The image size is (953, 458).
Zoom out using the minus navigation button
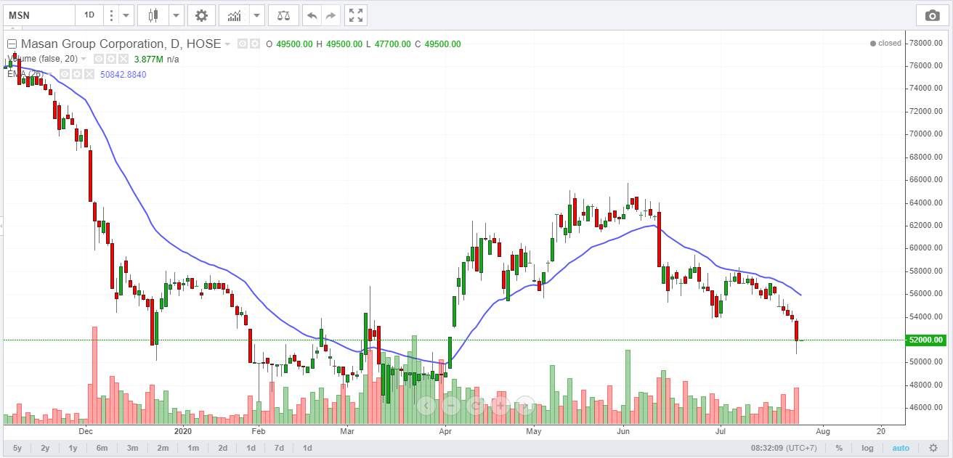pos(451,404)
